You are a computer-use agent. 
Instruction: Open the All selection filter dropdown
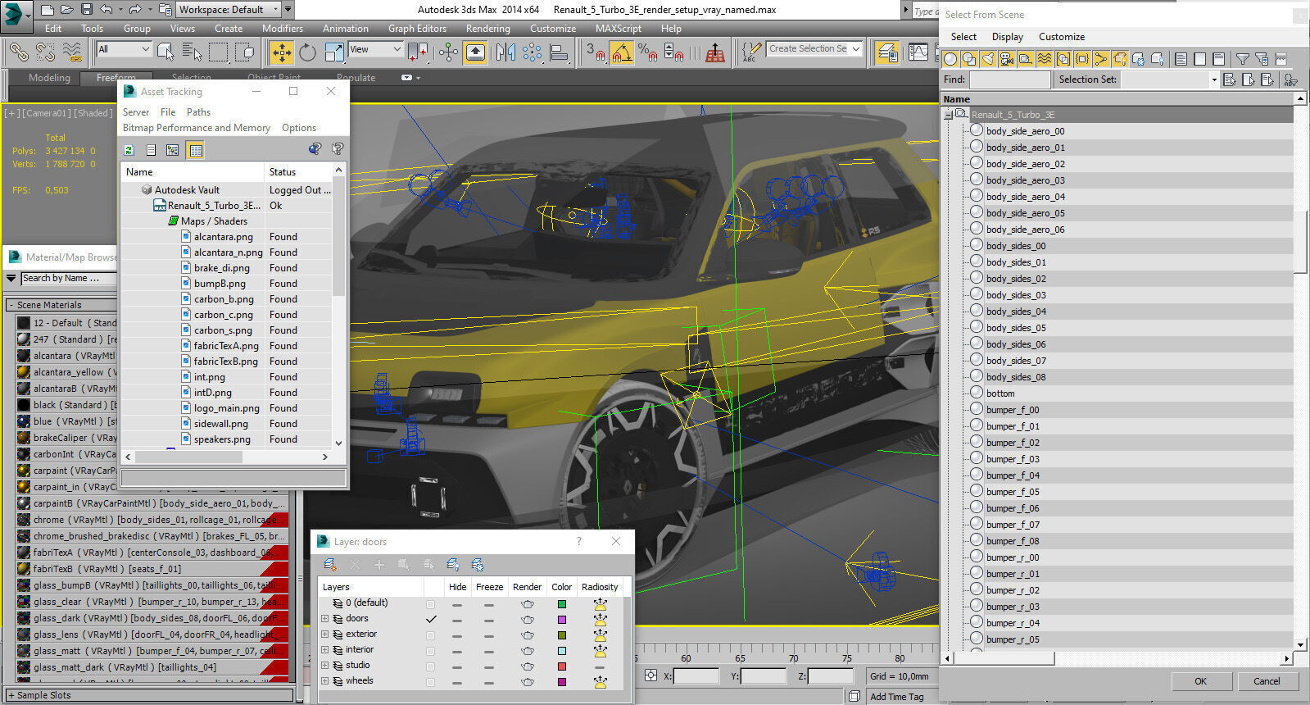125,49
